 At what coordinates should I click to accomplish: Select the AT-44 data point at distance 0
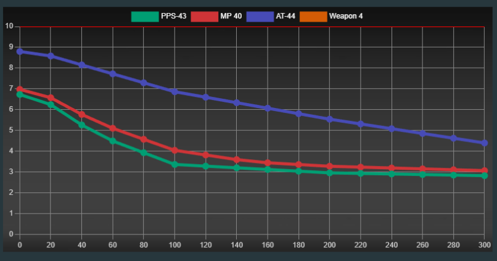20,51
